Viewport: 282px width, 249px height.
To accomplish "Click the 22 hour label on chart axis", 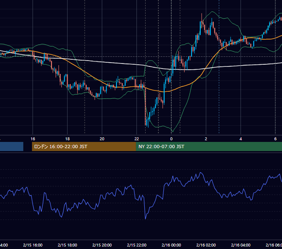I will pos(137,139).
